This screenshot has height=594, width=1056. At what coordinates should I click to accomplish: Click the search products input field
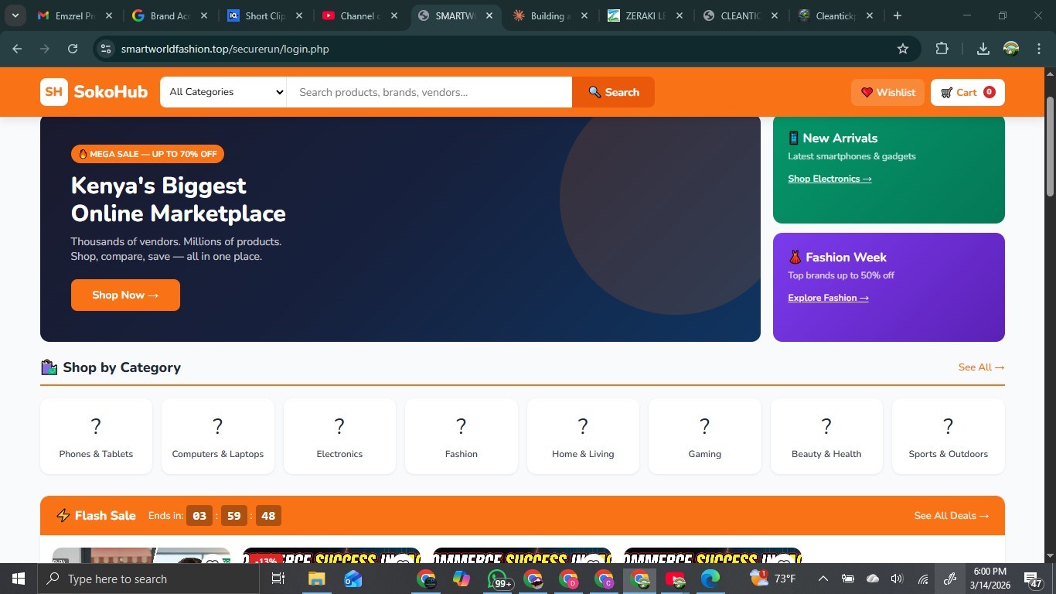429,92
